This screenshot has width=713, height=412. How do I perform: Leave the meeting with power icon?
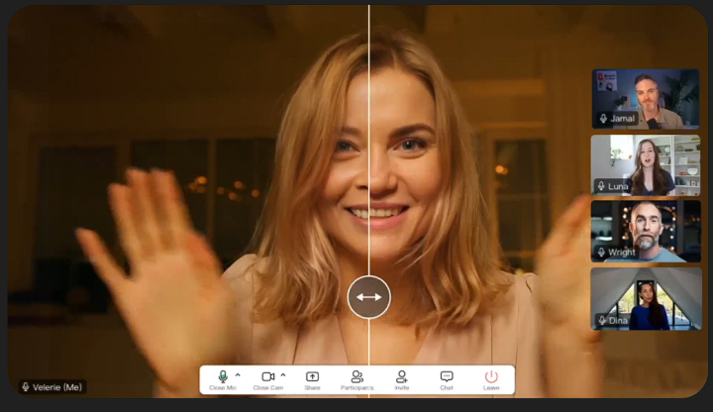tap(491, 377)
